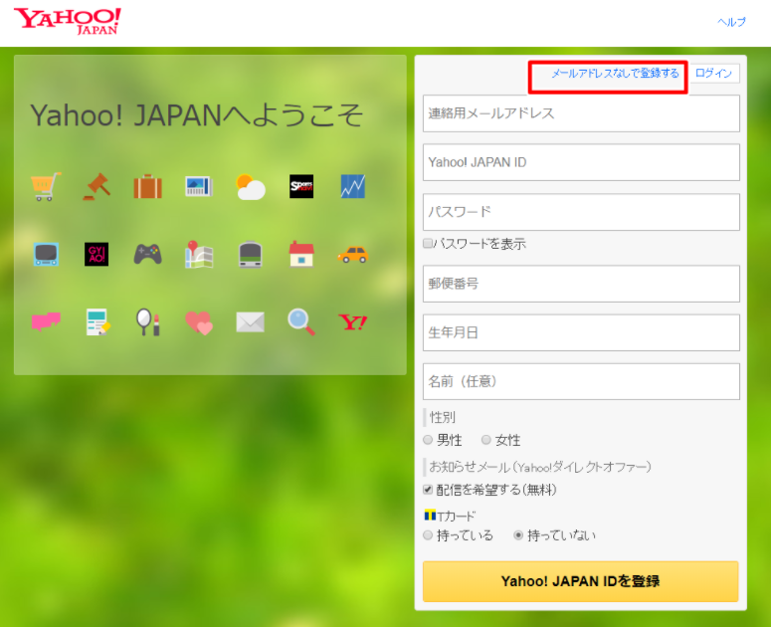Image resolution: width=771 pixels, height=627 pixels.
Task: Open the red Y! icon
Action: pyautogui.click(x=353, y=322)
